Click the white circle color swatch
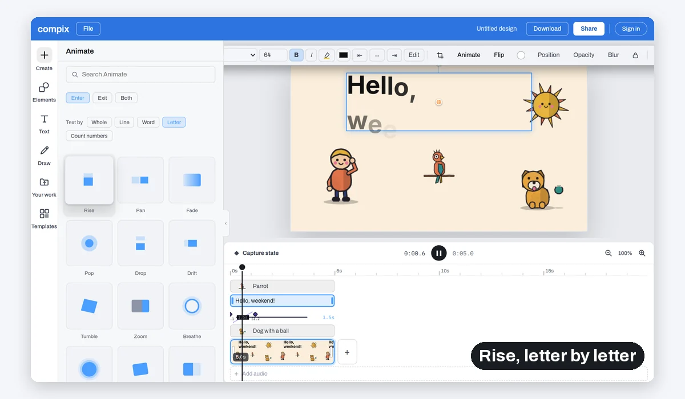685x399 pixels. [x=521, y=55]
